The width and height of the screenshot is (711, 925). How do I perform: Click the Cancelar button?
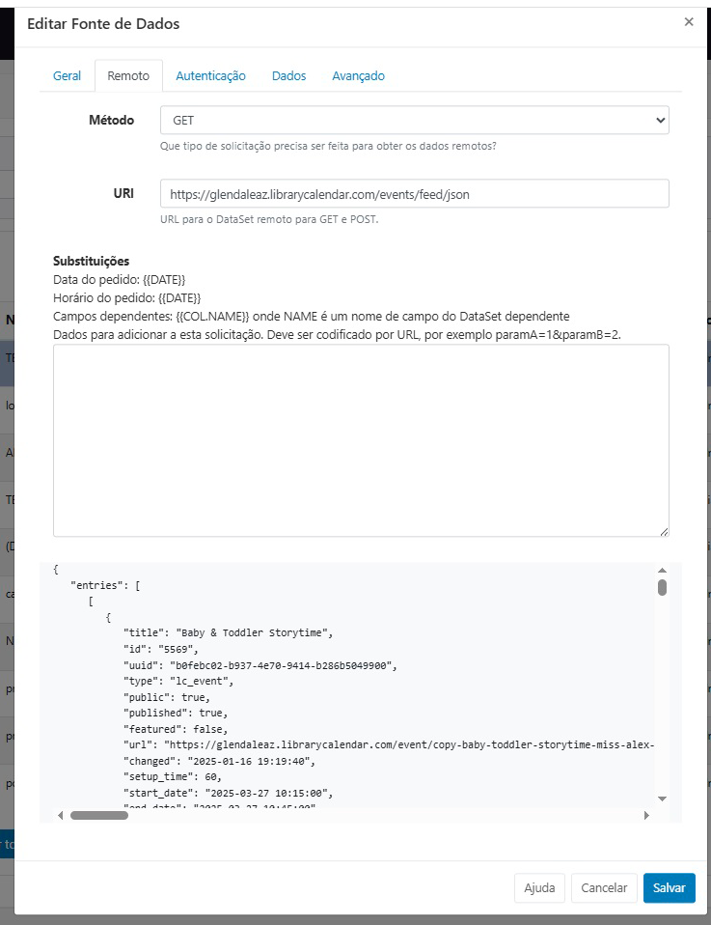pos(604,888)
